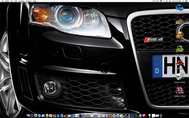Screen dimensions: 189x118
Task: Select the Seagate 300GB truck icon
Action: [x=180, y=76]
